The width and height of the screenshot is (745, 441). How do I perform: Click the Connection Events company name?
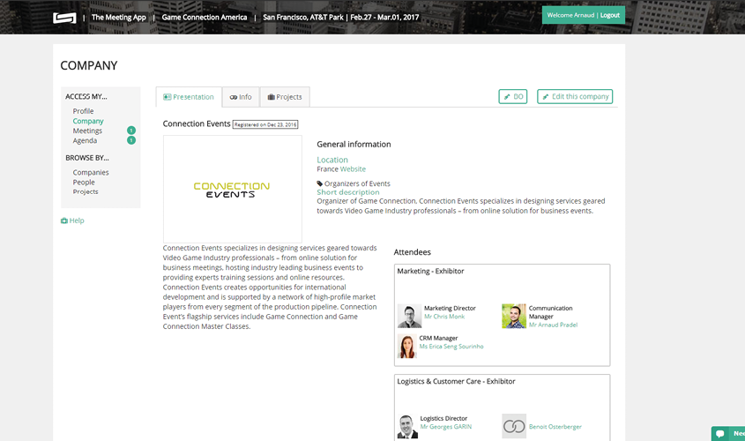point(197,124)
